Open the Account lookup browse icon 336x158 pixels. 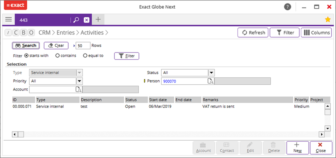[x=79, y=89]
